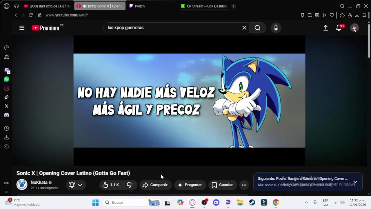View site security lock information
This screenshot has height=209, width=371.
[40, 15]
